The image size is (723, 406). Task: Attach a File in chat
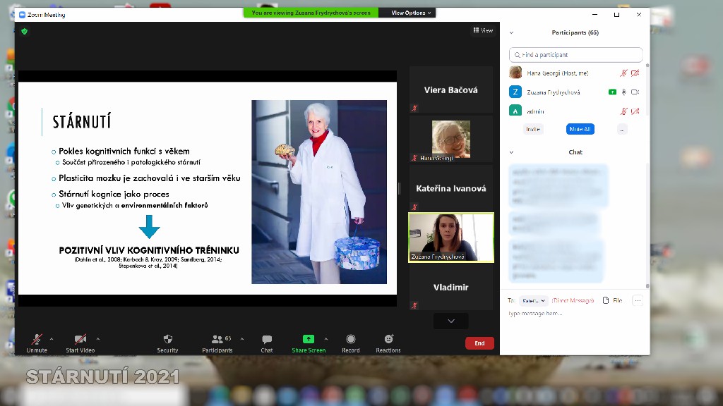[612, 300]
